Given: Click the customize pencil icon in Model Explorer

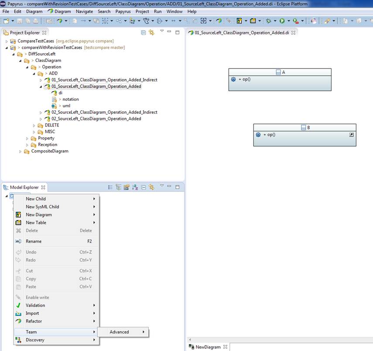Looking at the screenshot, I should [x=127, y=187].
